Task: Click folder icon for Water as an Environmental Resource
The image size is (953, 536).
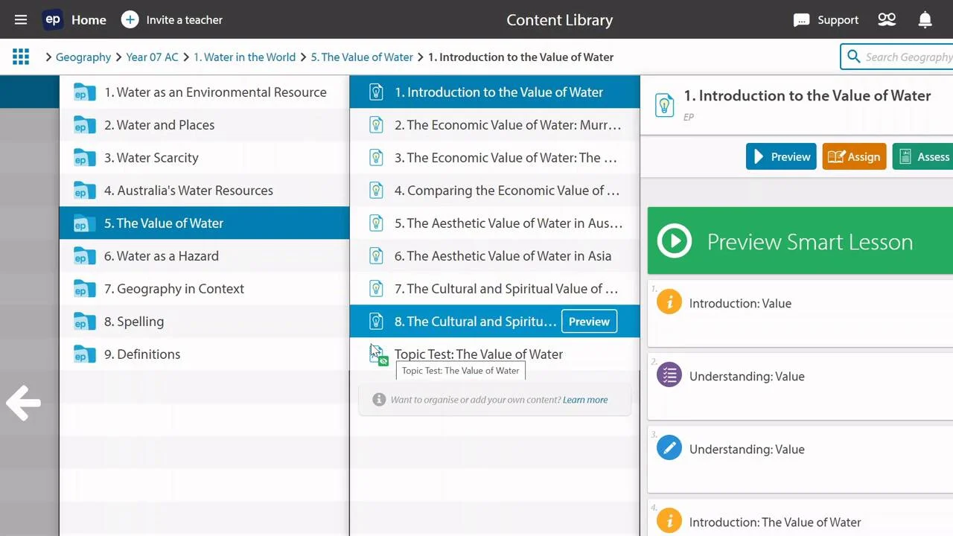Action: click(x=85, y=92)
